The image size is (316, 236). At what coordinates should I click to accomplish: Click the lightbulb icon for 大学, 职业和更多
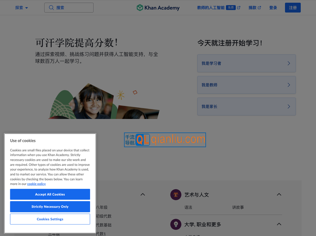(x=176, y=224)
